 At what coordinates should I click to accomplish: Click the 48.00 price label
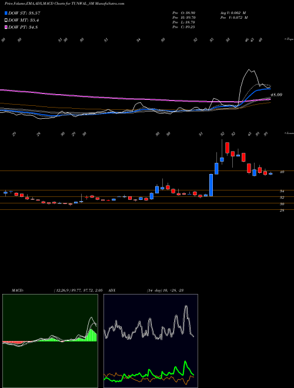click(x=276, y=95)
